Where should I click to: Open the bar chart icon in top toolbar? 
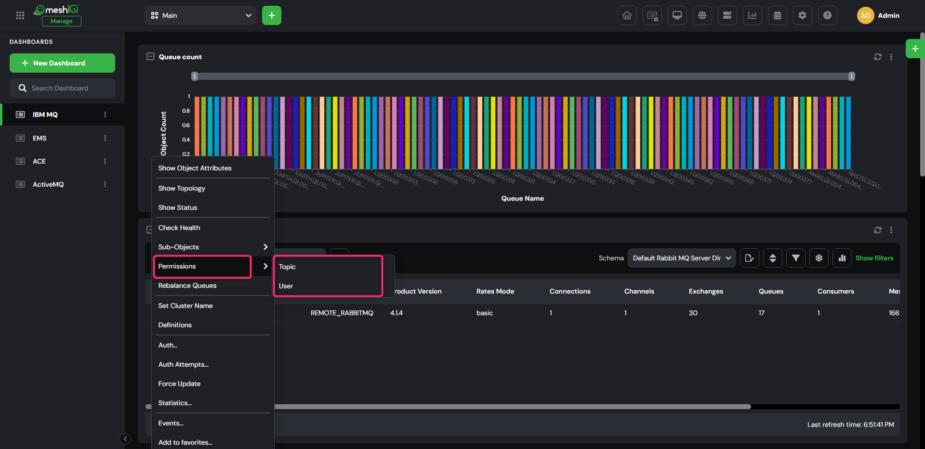point(753,15)
